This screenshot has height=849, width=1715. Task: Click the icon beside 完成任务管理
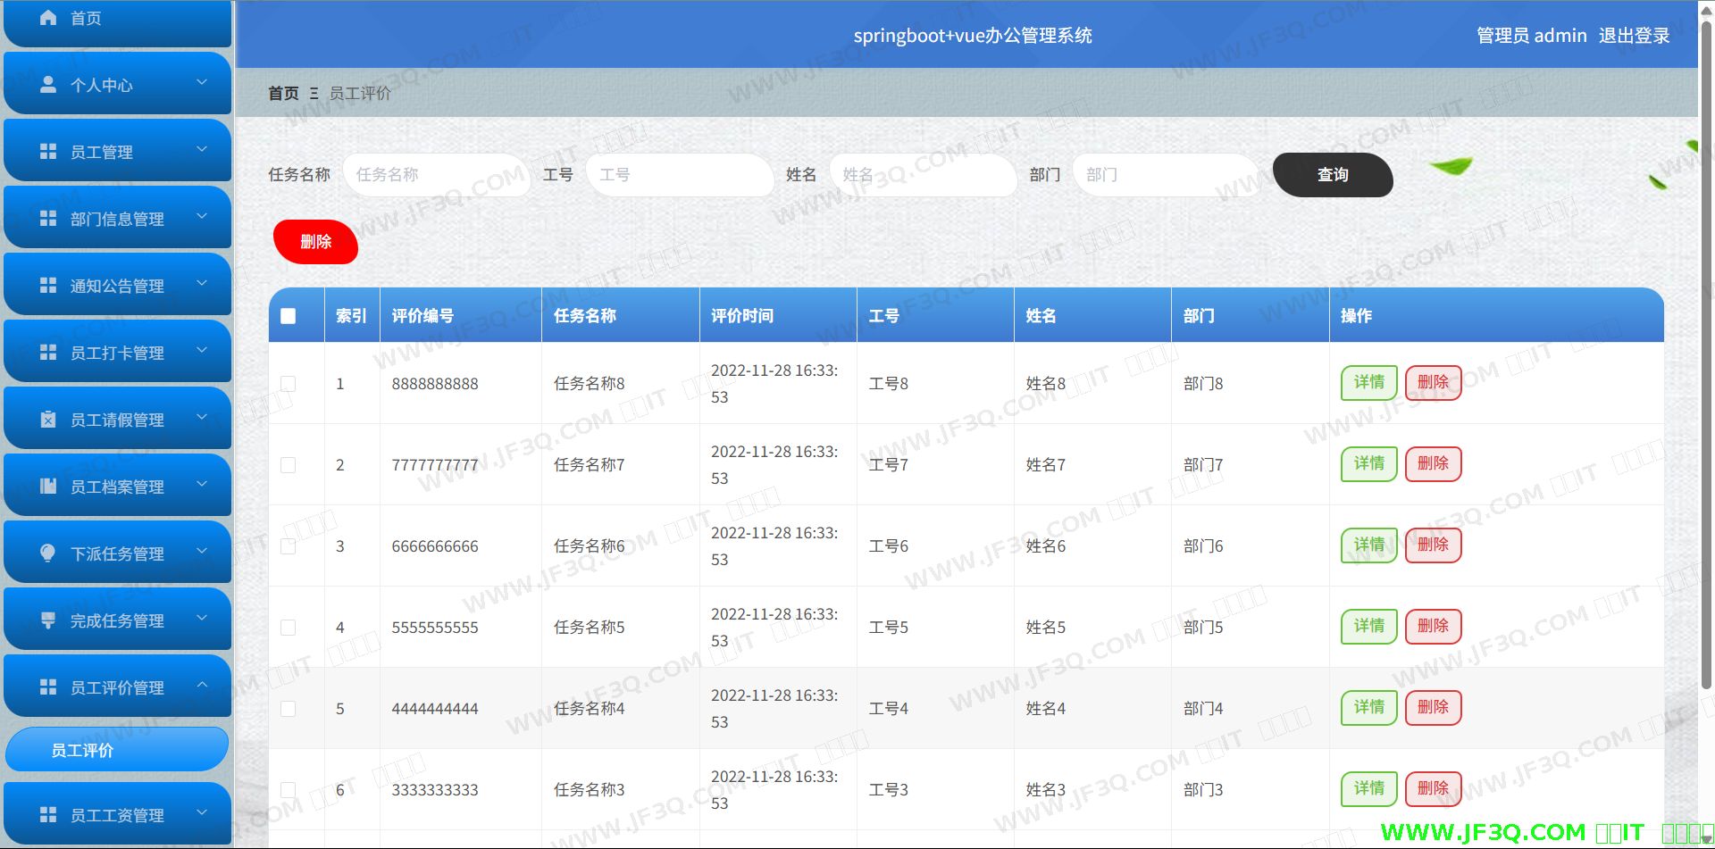tap(48, 620)
